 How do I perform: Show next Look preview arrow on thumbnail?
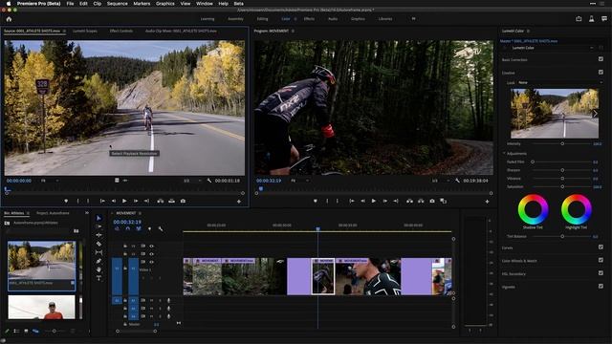595,114
